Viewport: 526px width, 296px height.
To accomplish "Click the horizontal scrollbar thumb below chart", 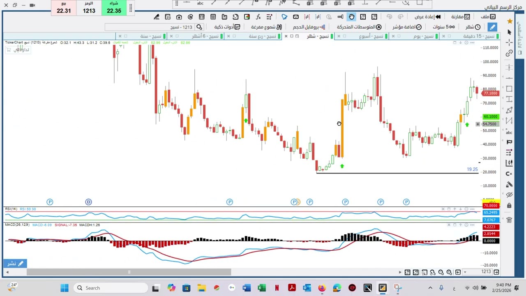I will 129,272.
